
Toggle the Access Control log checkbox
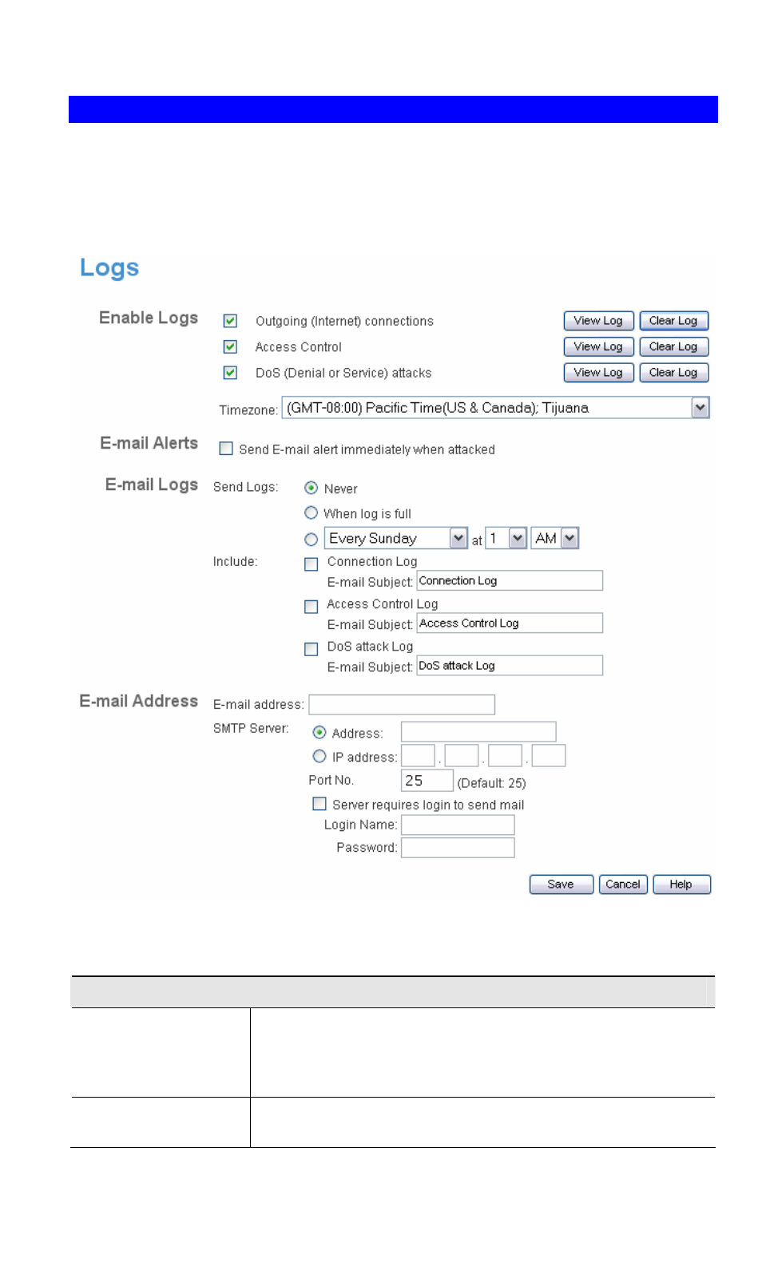(x=230, y=346)
